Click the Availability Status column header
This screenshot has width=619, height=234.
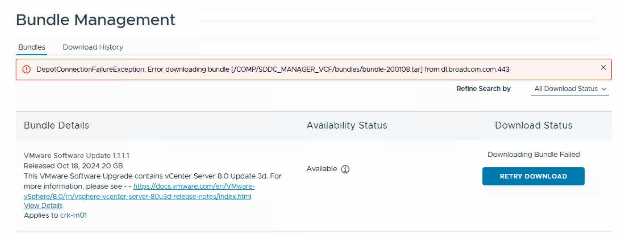(x=347, y=125)
